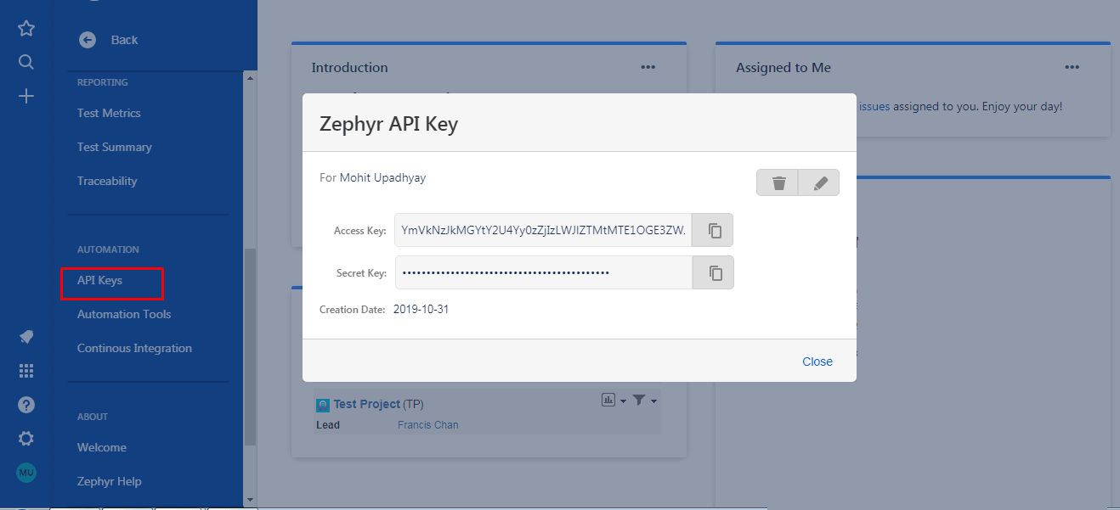Image resolution: width=1120 pixels, height=510 pixels.
Task: Expand the filter dropdown on Test Project gadget
Action: [642, 400]
